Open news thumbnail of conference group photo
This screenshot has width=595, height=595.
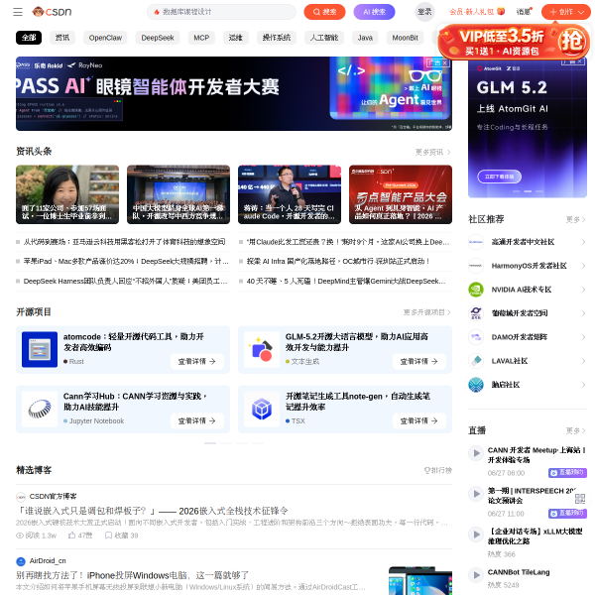[178, 194]
